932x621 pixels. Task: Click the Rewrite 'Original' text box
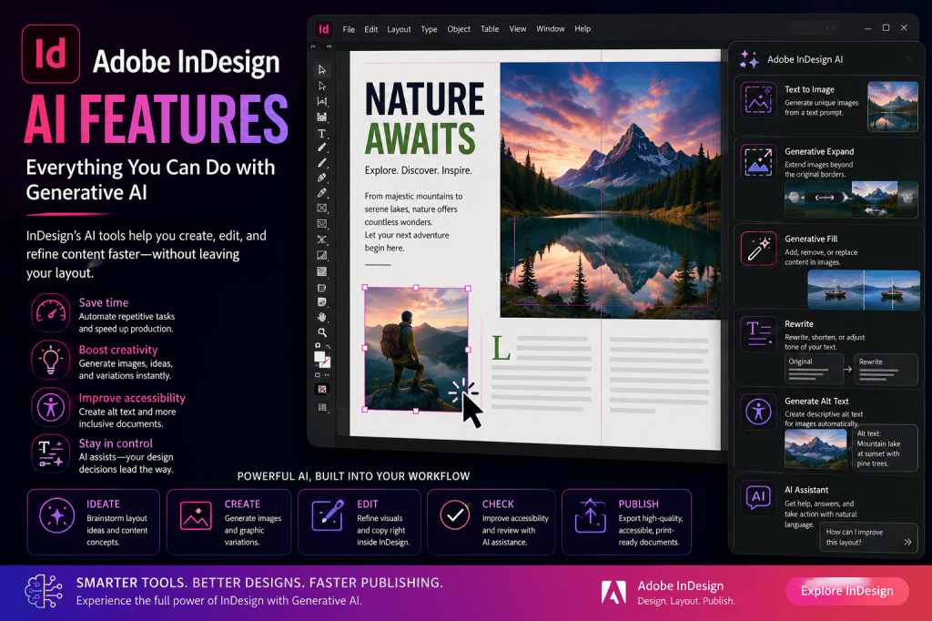pos(814,370)
